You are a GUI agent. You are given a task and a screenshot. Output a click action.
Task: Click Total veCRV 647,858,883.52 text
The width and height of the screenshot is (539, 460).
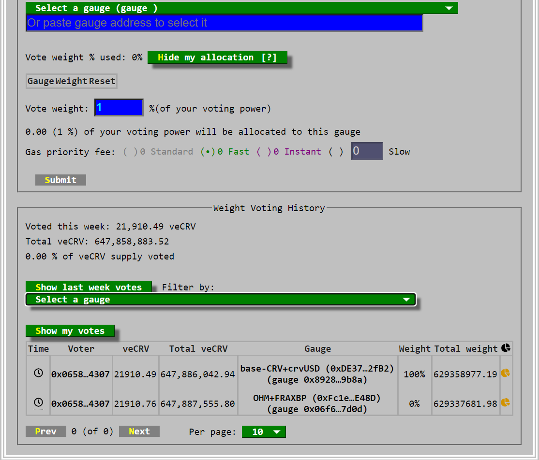click(x=97, y=241)
